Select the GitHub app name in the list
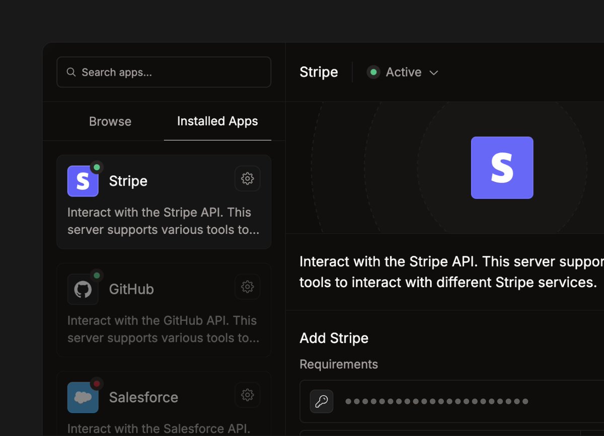The width and height of the screenshot is (604, 436). (x=131, y=289)
